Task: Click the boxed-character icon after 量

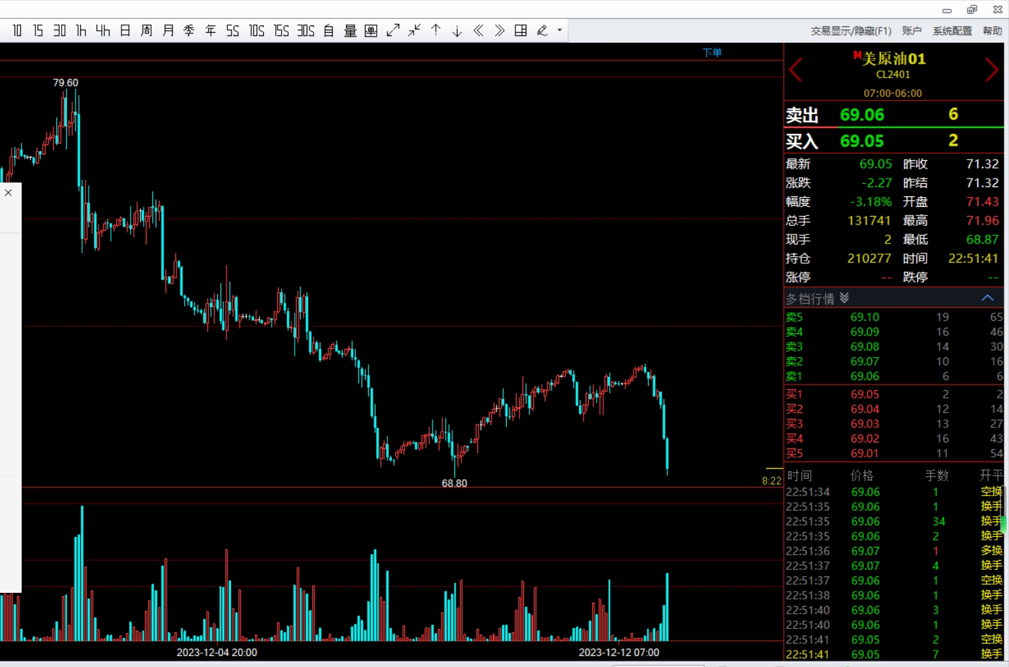Action: coord(371,31)
